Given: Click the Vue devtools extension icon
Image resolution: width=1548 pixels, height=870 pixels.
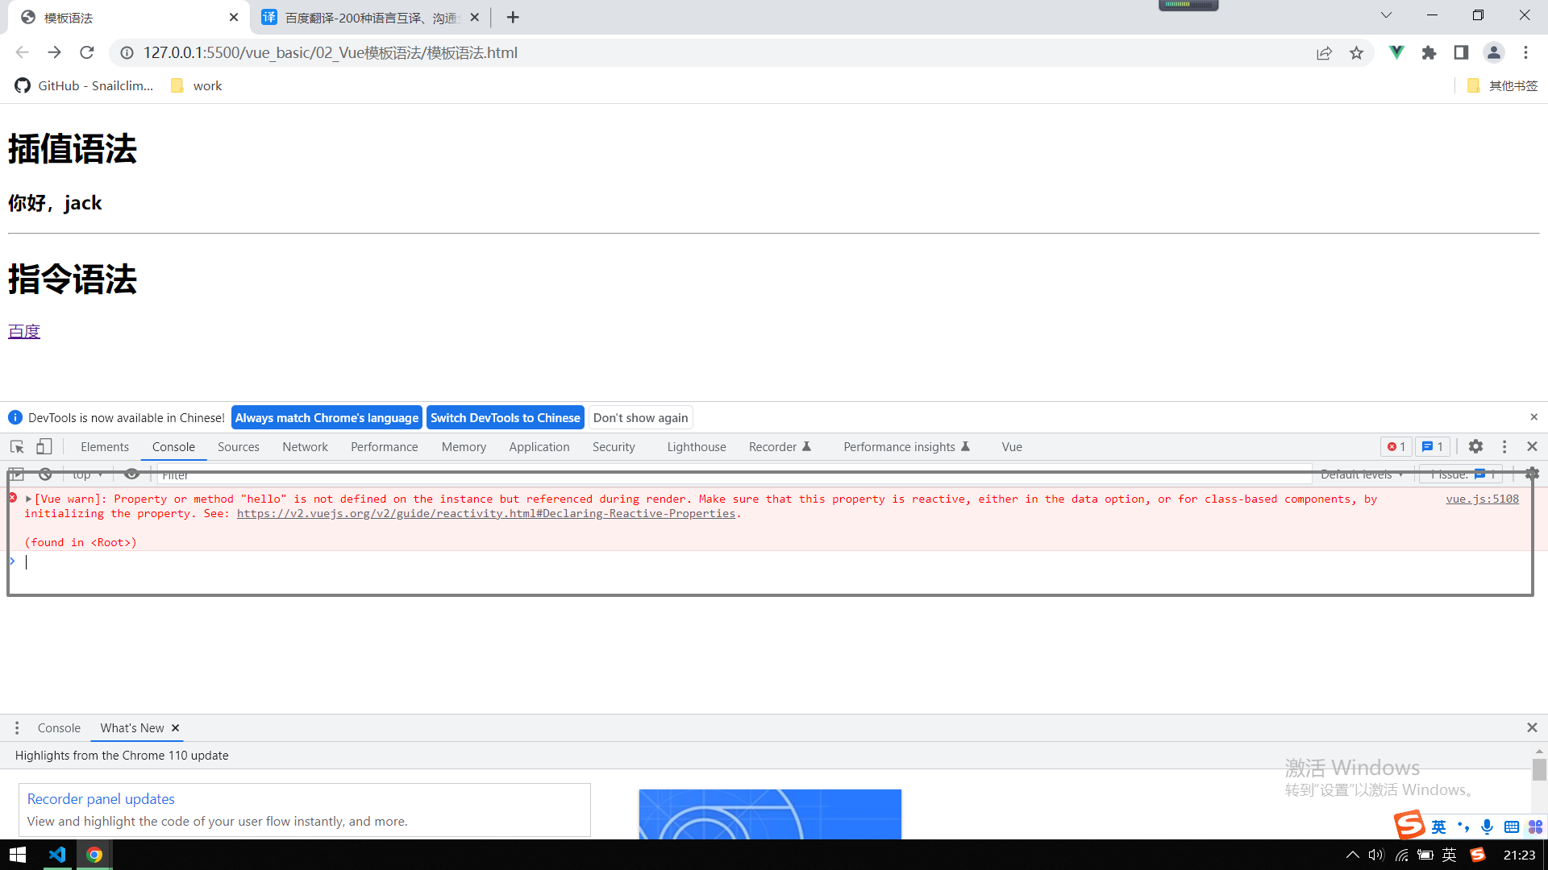Looking at the screenshot, I should pyautogui.click(x=1396, y=52).
